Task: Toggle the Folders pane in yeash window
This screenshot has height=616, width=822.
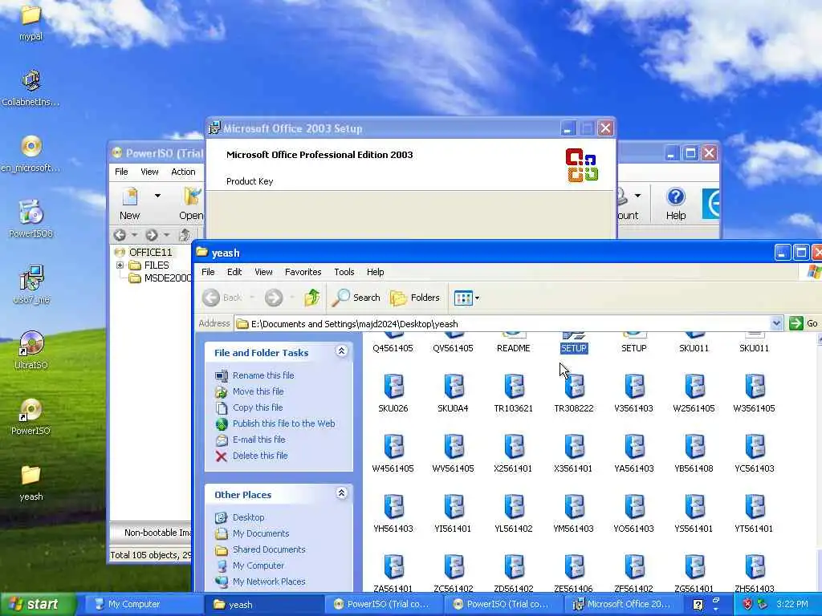Action: click(x=415, y=298)
